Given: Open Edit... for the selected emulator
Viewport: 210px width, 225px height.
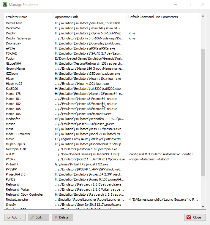Looking at the screenshot, I should (39, 217).
